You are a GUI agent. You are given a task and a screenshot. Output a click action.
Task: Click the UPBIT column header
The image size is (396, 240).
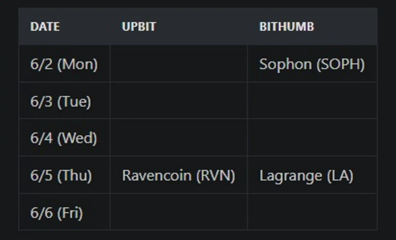(139, 27)
